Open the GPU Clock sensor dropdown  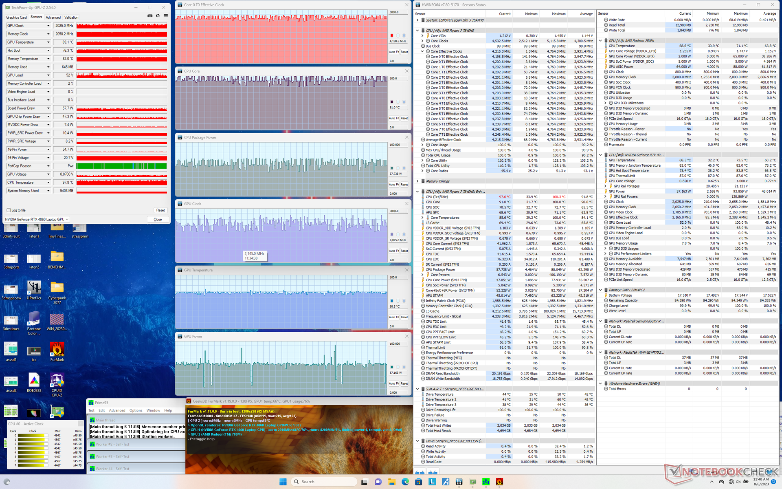[48, 26]
